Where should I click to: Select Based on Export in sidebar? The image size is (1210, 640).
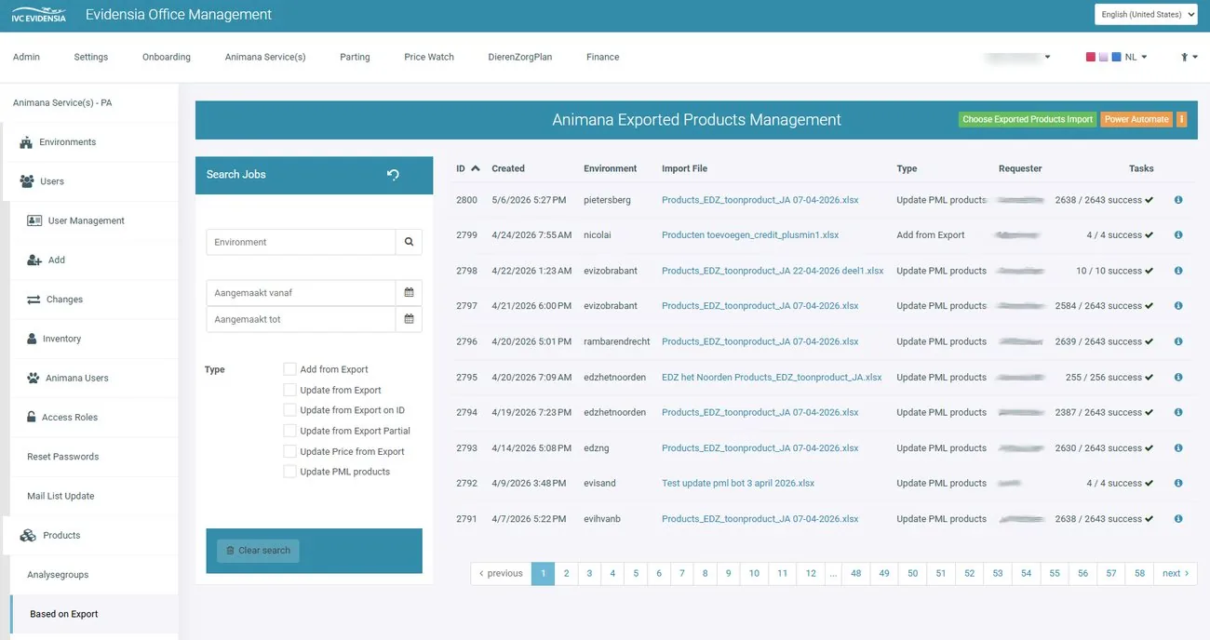click(x=95, y=614)
